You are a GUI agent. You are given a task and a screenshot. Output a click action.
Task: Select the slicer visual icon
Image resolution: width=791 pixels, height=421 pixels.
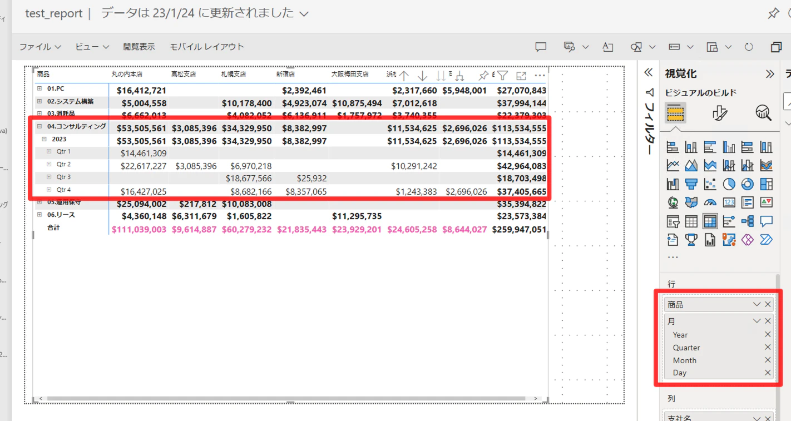tap(673, 221)
